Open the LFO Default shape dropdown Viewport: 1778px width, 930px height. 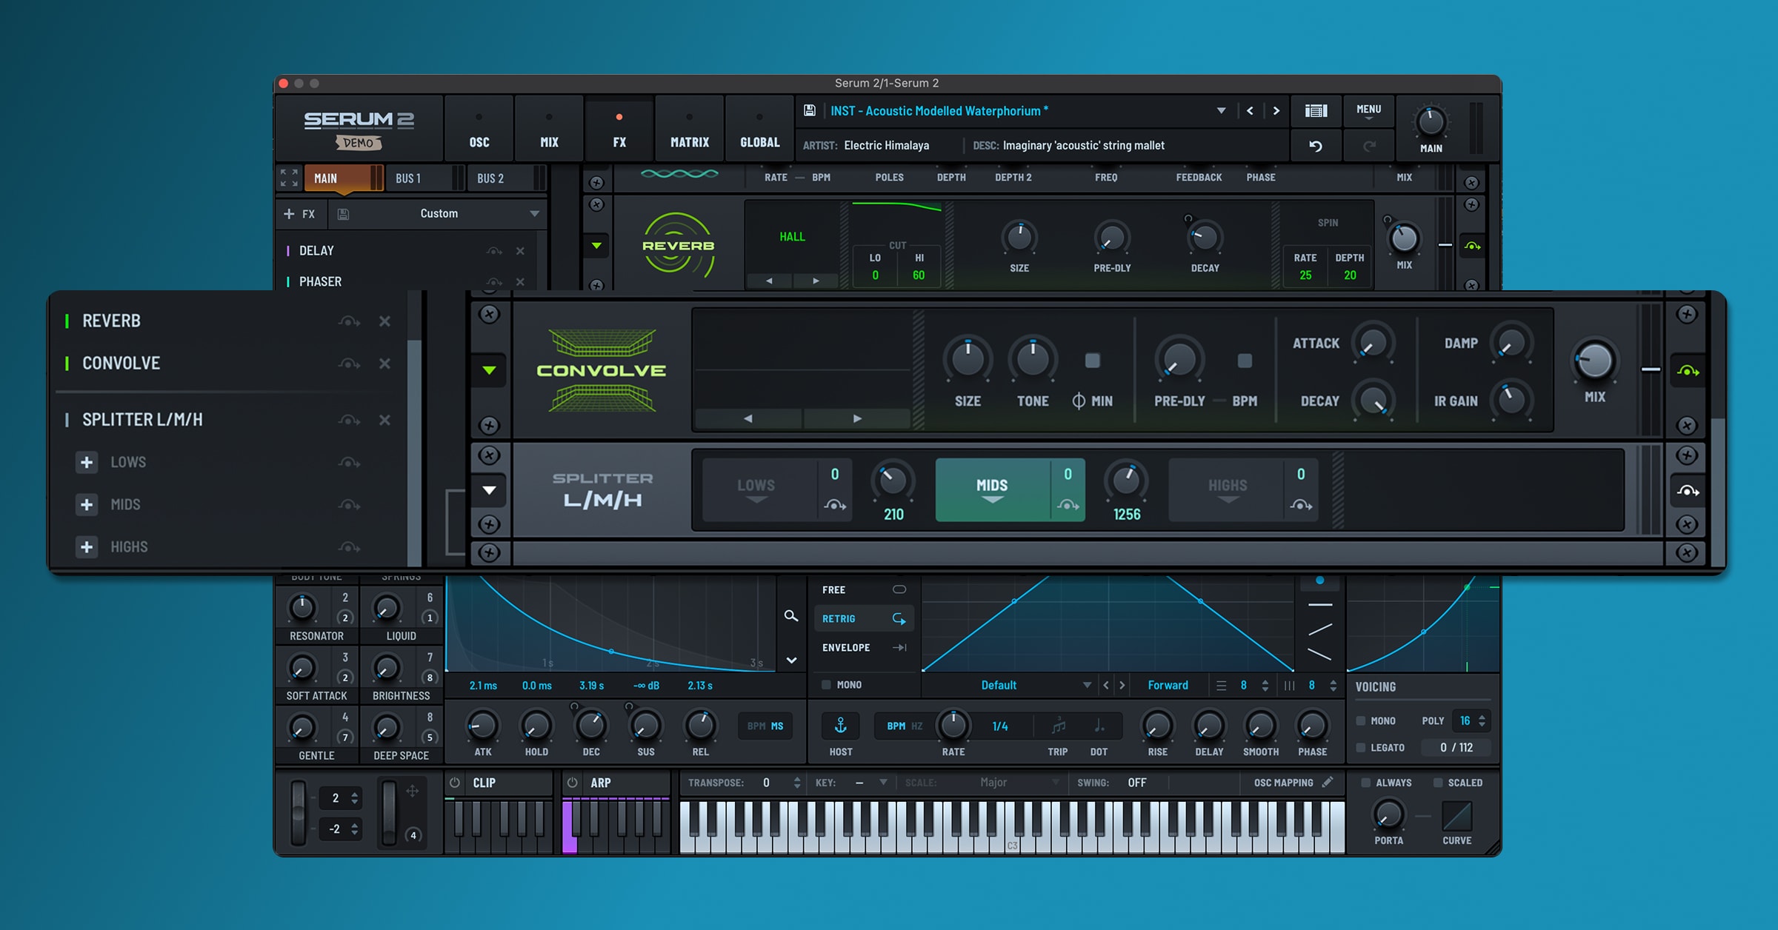click(x=1087, y=686)
